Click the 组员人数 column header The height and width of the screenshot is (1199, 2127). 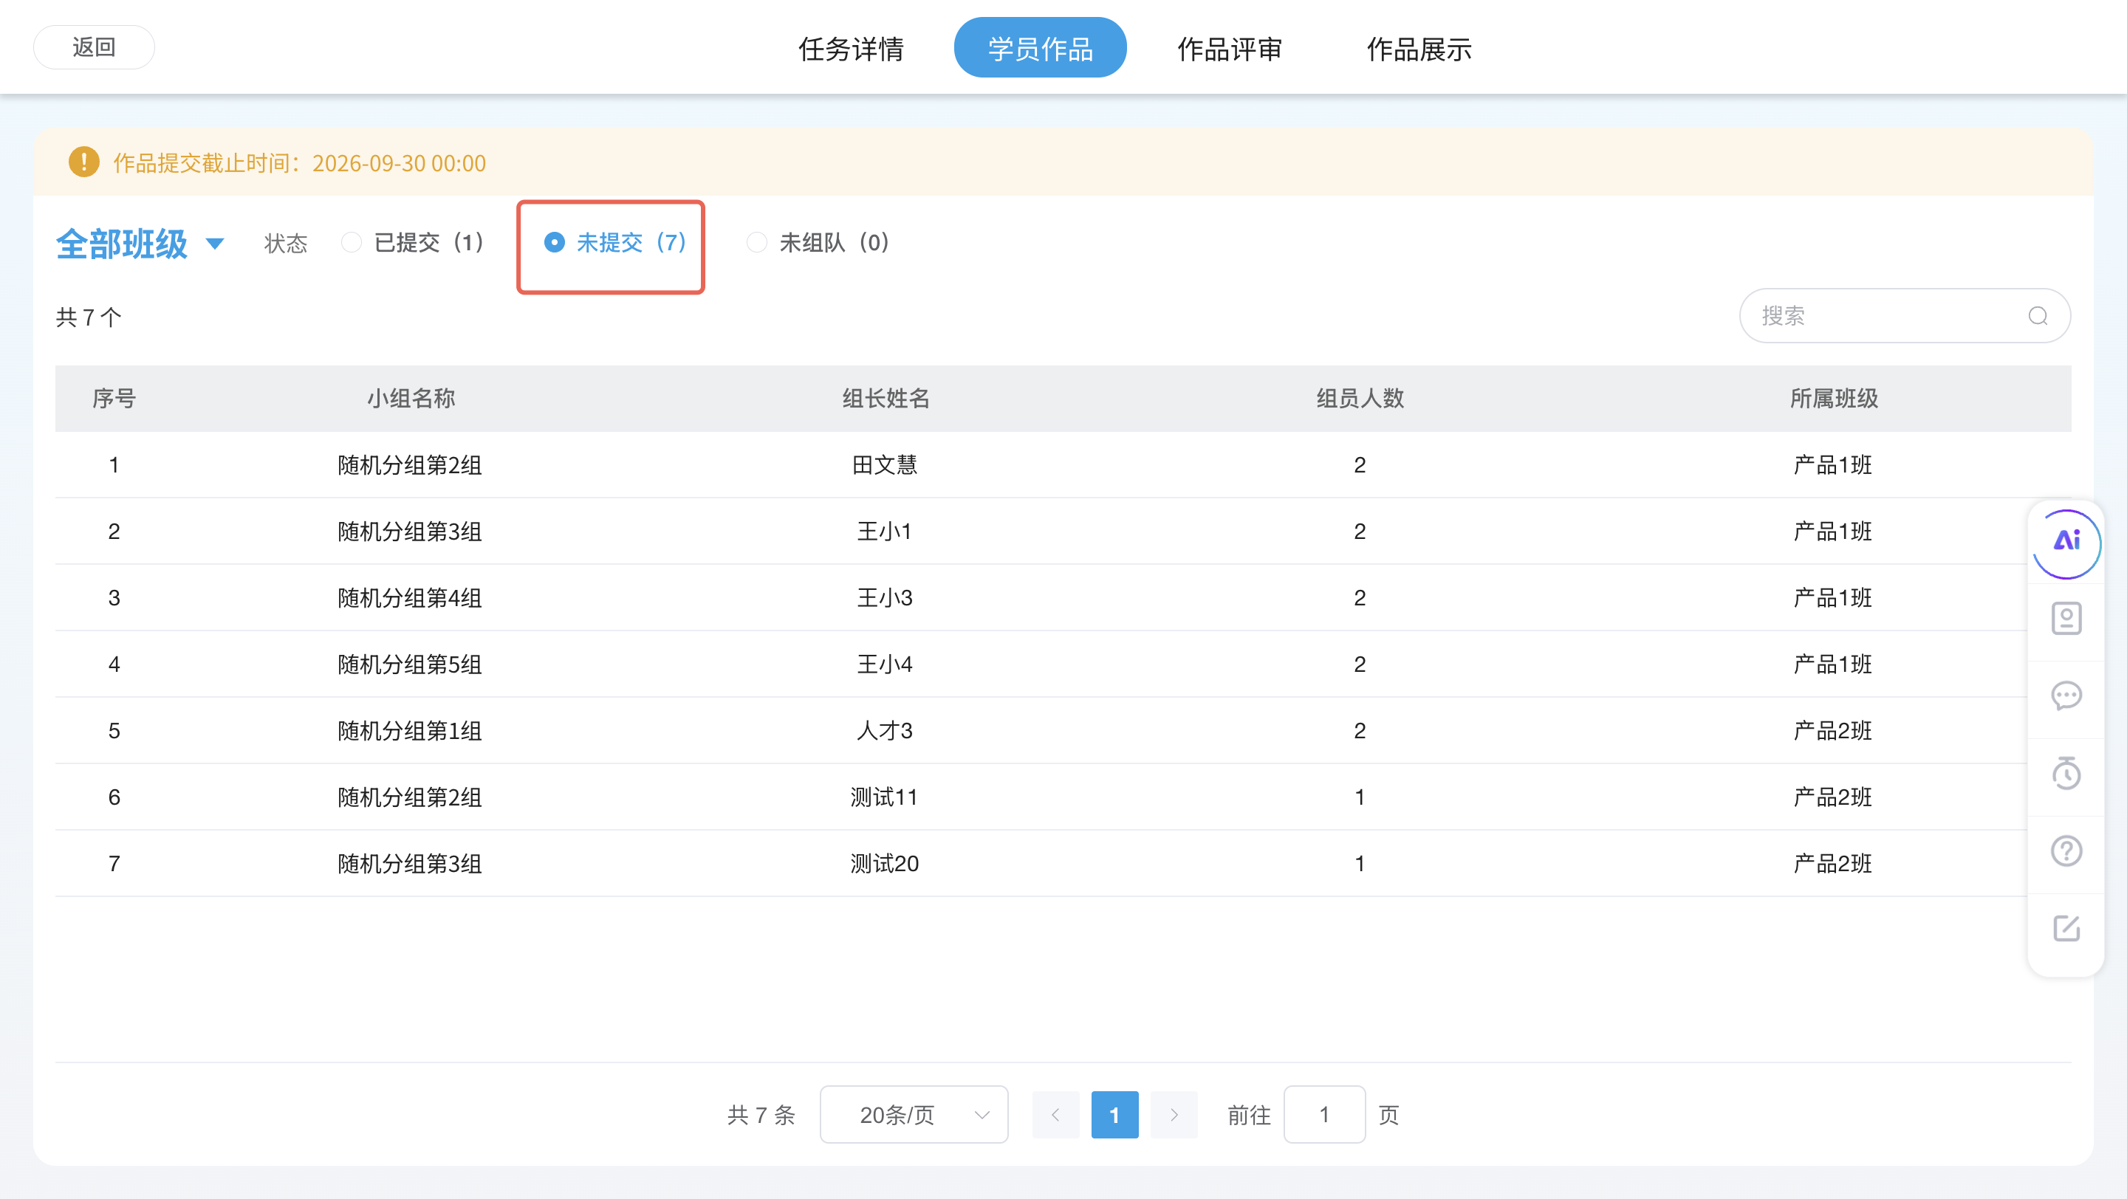1360,399
